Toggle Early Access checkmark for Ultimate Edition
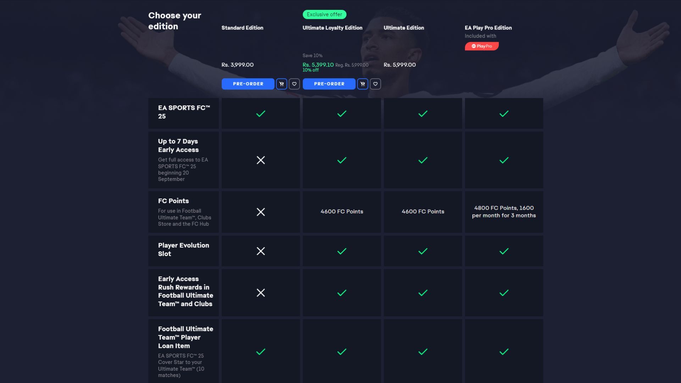681x383 pixels. click(x=423, y=160)
